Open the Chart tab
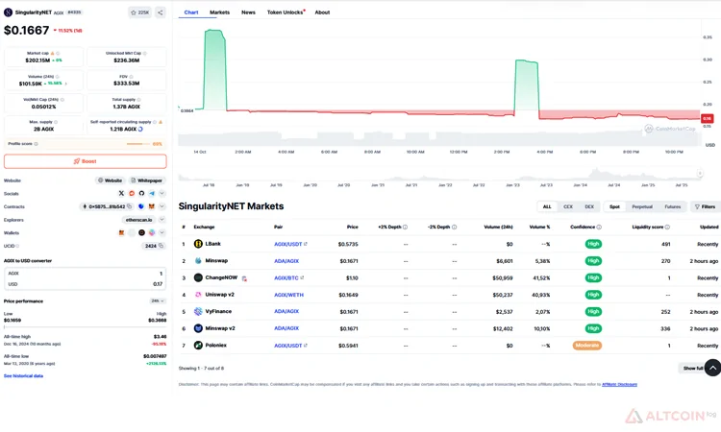721x432 pixels. (191, 12)
